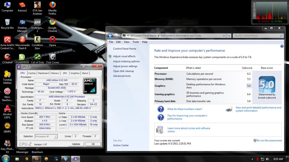Screen dimensions: 289x162
Task: Click Adjust power settings link
Action: tap(125, 66)
